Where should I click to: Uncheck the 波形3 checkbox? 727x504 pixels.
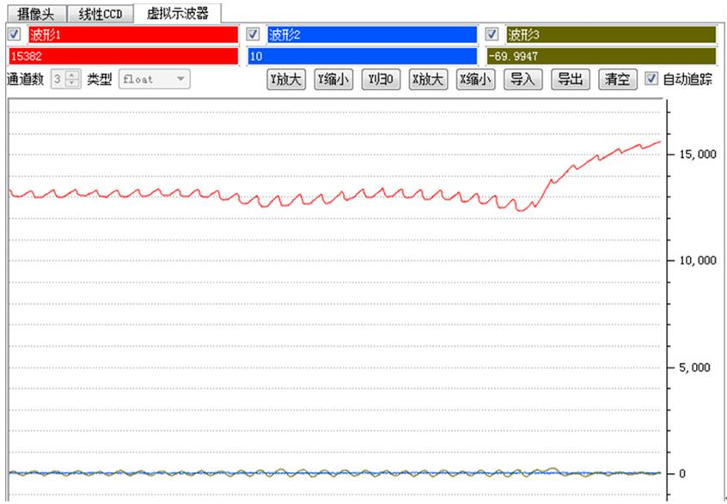click(492, 34)
